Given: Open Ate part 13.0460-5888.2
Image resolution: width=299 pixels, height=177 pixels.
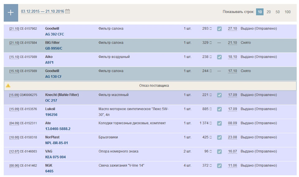Looking at the screenshot, I should click(58, 129).
